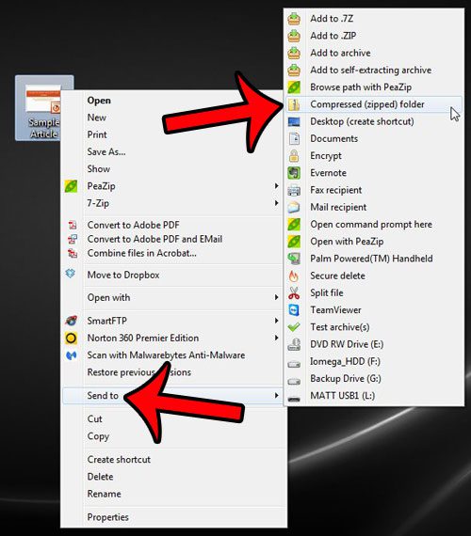
Task: Select Save As... menu entry
Action: (174, 151)
